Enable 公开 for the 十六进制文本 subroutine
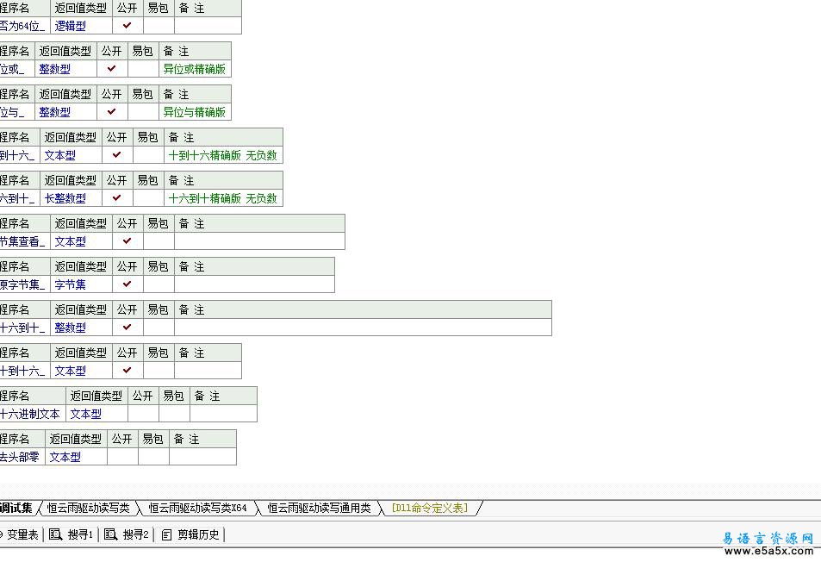 (142, 414)
